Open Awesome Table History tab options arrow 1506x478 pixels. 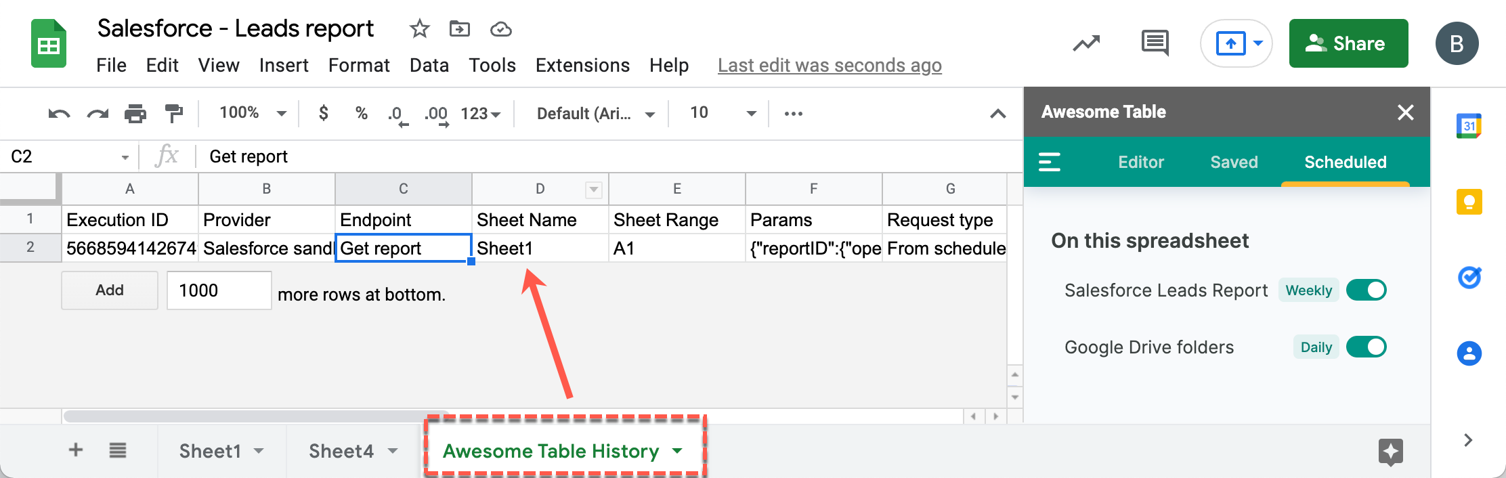point(677,451)
